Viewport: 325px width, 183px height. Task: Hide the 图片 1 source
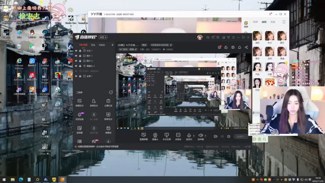click(76, 56)
